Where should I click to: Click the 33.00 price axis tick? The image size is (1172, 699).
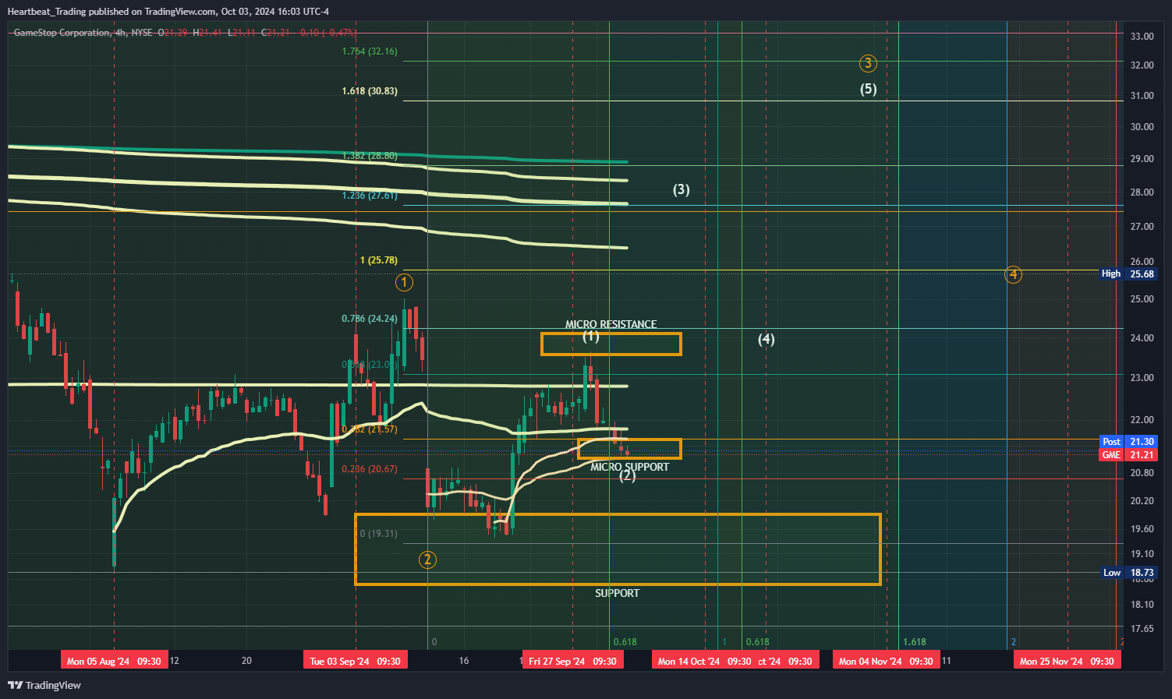[1142, 36]
